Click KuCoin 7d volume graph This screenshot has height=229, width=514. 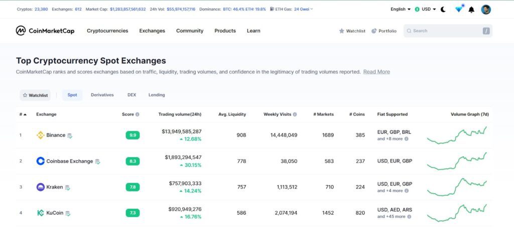pyautogui.click(x=457, y=212)
